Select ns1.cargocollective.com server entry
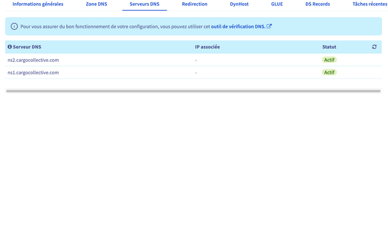Screen dimensions: 388x228 pos(33,73)
